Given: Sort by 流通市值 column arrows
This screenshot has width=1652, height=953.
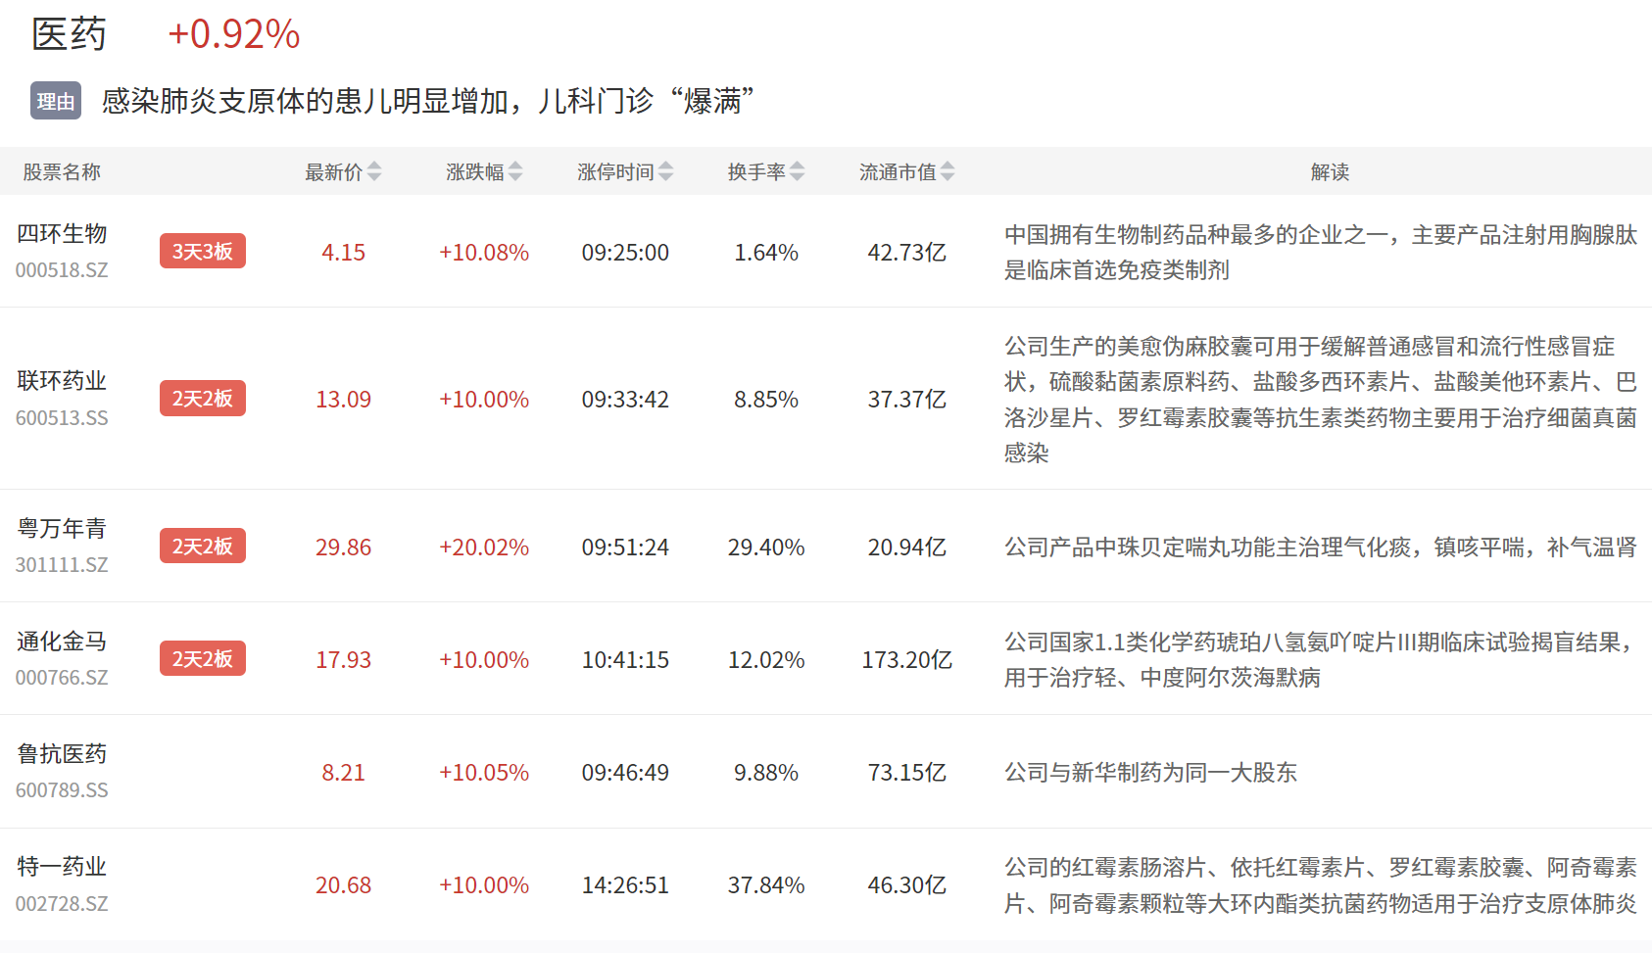Looking at the screenshot, I should click(x=947, y=171).
